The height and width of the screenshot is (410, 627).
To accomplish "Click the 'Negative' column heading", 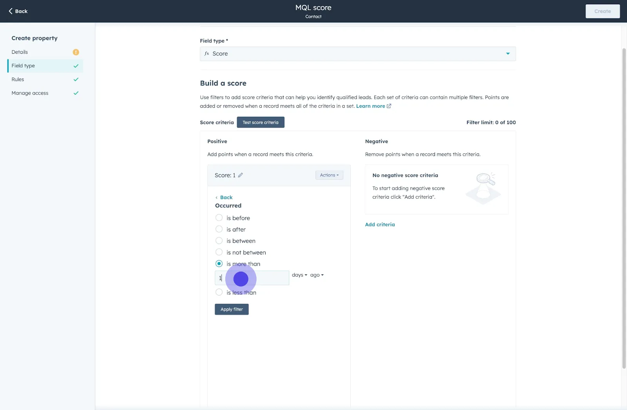I will pos(377,141).
